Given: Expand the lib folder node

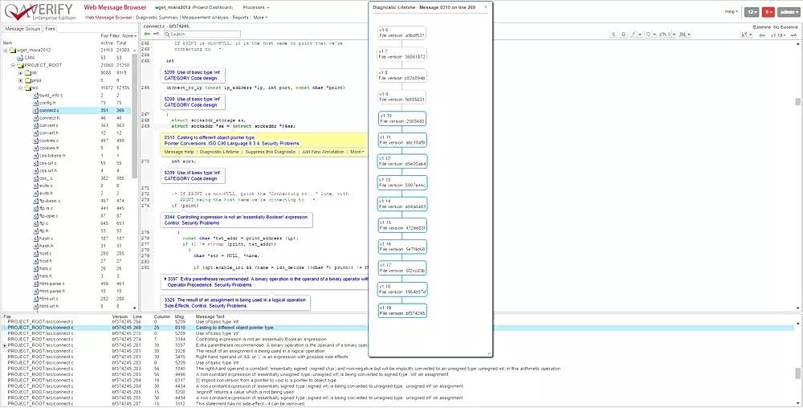Looking at the screenshot, I should click(x=21, y=73).
